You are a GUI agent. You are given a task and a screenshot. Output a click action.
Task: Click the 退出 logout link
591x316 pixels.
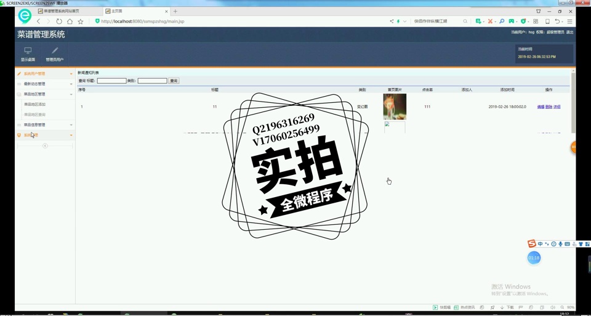coord(569,32)
